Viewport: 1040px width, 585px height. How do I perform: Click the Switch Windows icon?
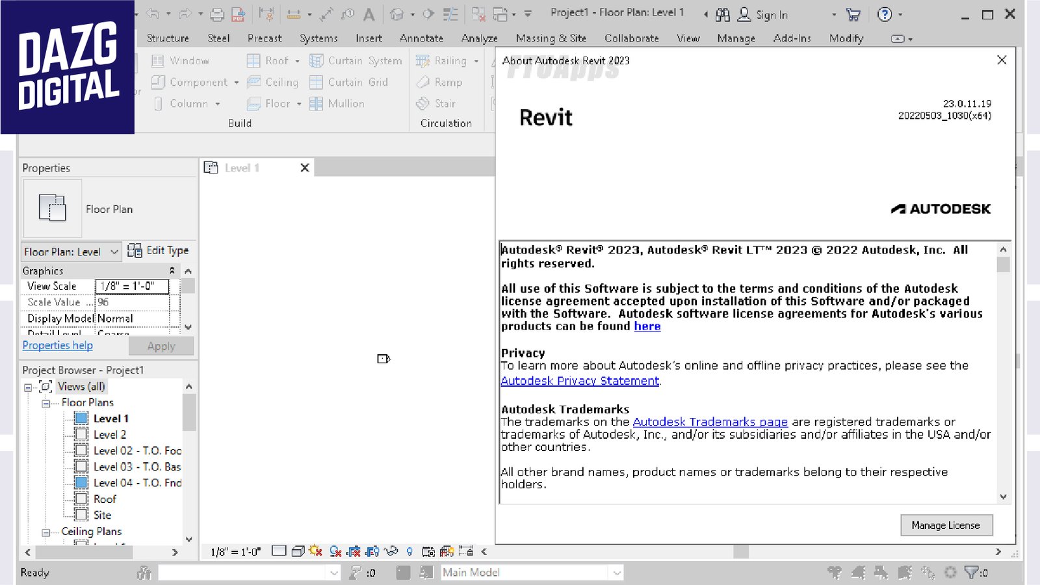(500, 14)
